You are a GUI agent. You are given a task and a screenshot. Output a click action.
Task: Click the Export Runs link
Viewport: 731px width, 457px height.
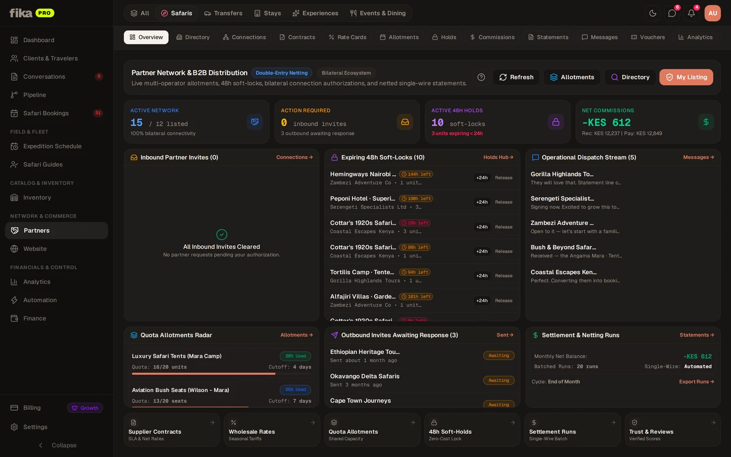click(x=696, y=382)
